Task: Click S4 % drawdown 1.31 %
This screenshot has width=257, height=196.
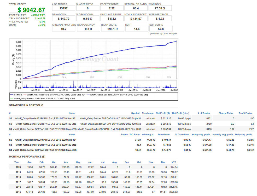Action: [x=187, y=150]
